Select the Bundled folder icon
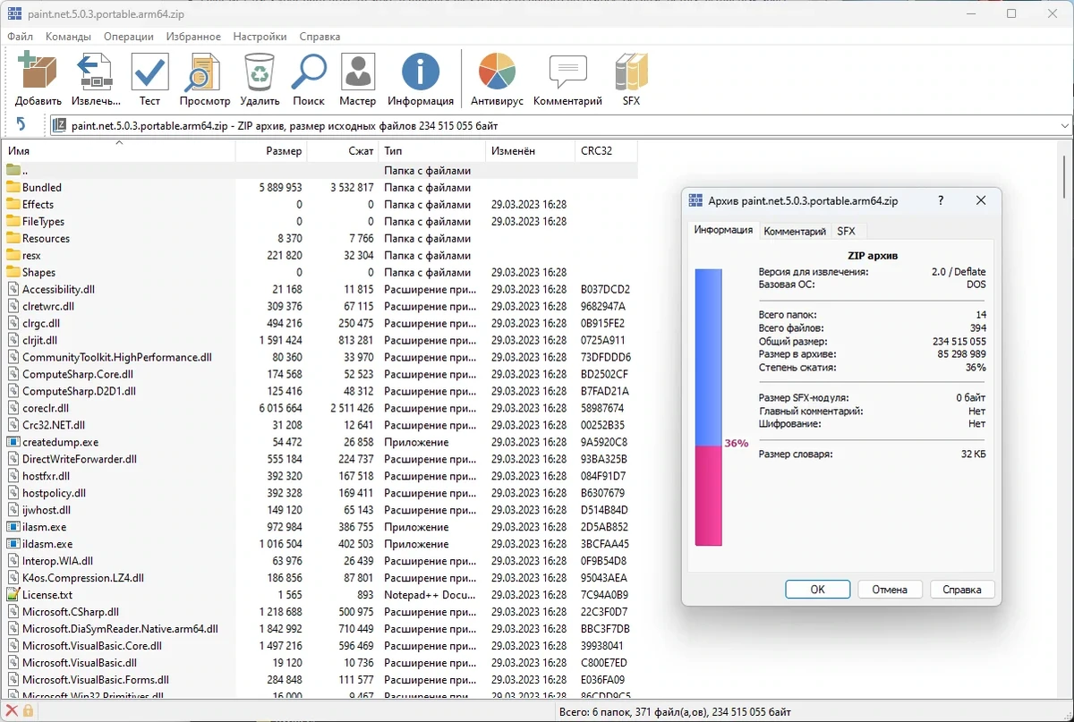The width and height of the screenshot is (1074, 722). click(13, 187)
